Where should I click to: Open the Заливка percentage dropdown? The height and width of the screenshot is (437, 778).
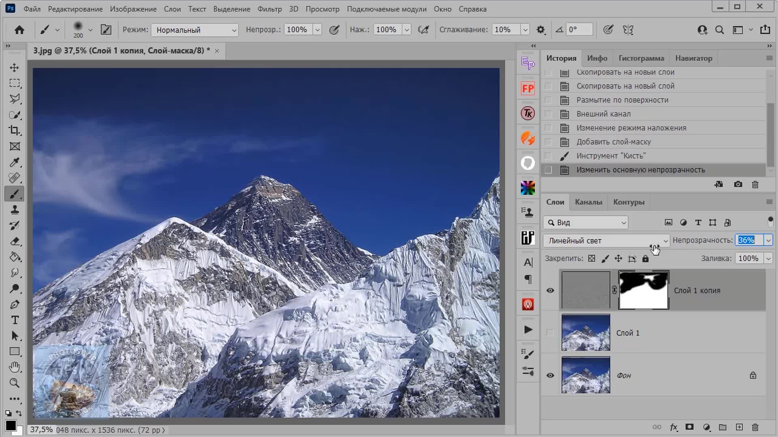point(768,259)
